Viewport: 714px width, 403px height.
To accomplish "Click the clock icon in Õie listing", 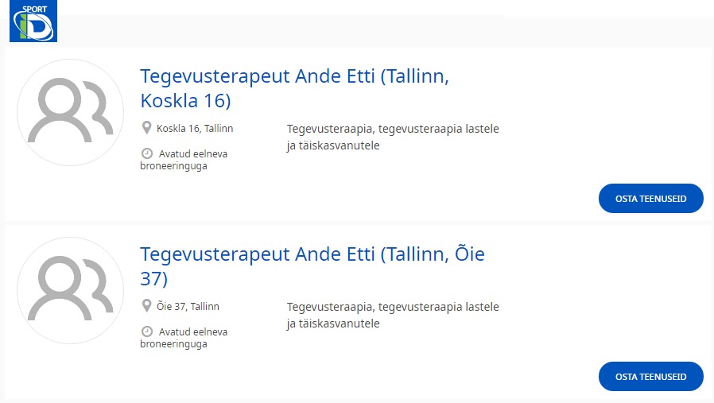I will (x=146, y=331).
